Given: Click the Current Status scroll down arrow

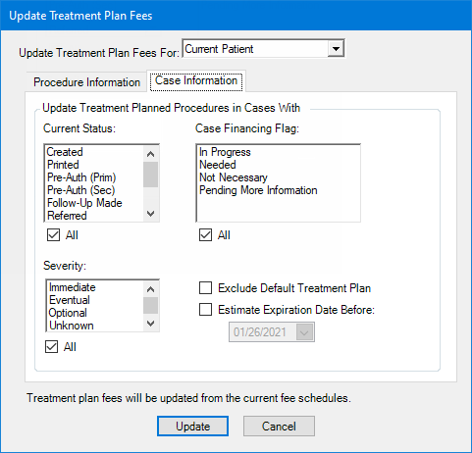Looking at the screenshot, I should tap(150, 214).
